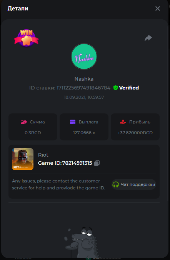Open Чат поддержки support chat
Screen dimensions: 170x260
134,184
